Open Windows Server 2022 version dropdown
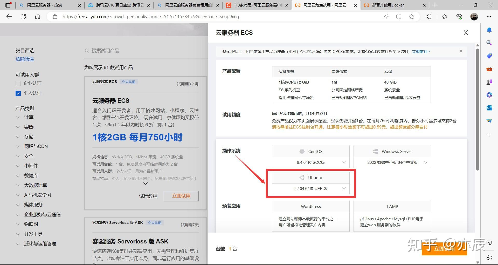 pos(392,162)
